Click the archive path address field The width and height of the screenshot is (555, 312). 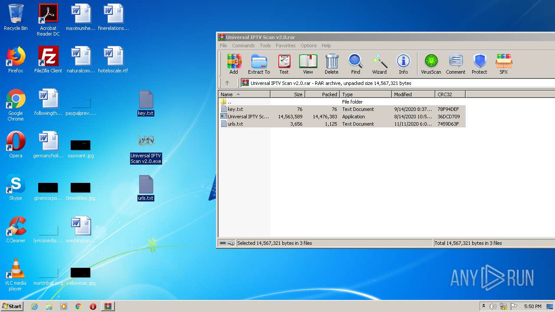point(398,83)
